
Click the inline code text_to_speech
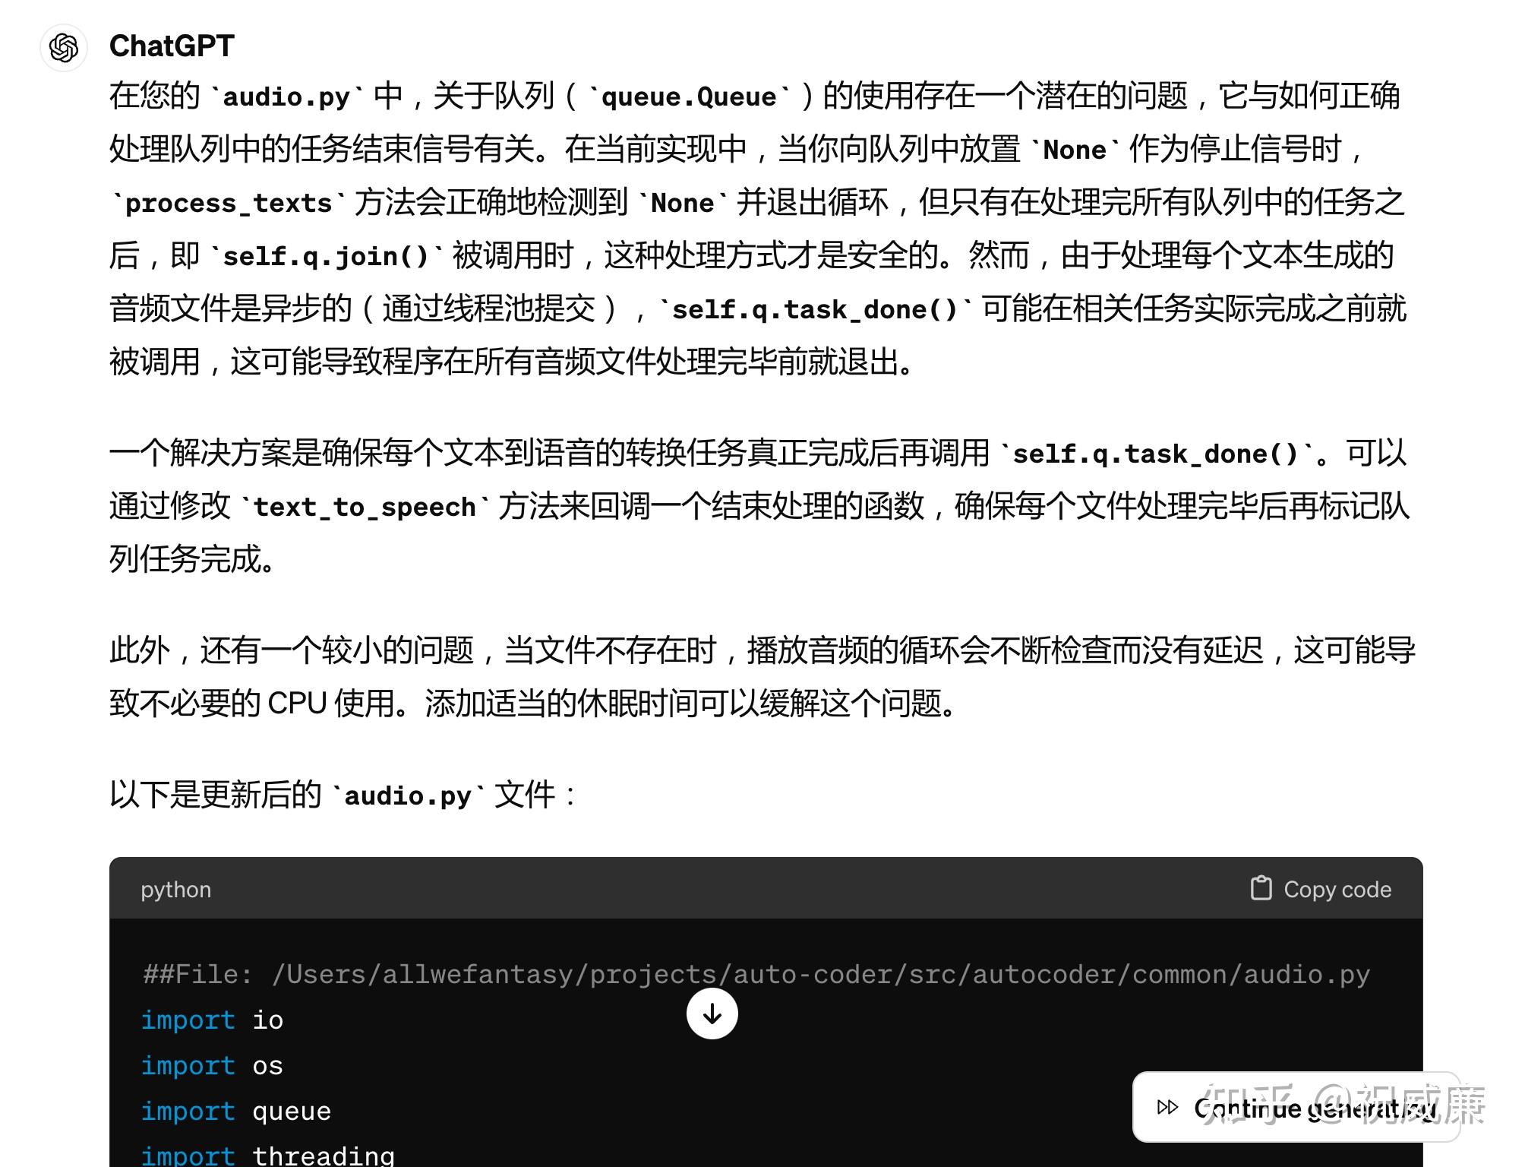tap(365, 506)
